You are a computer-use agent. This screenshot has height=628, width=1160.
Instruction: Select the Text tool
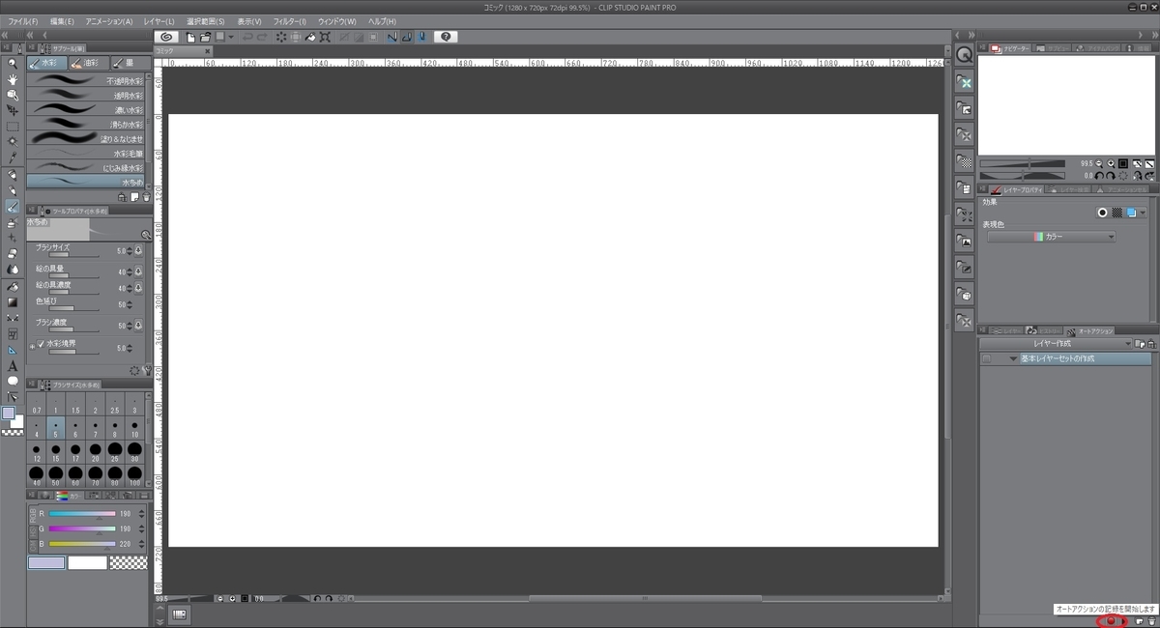click(13, 365)
